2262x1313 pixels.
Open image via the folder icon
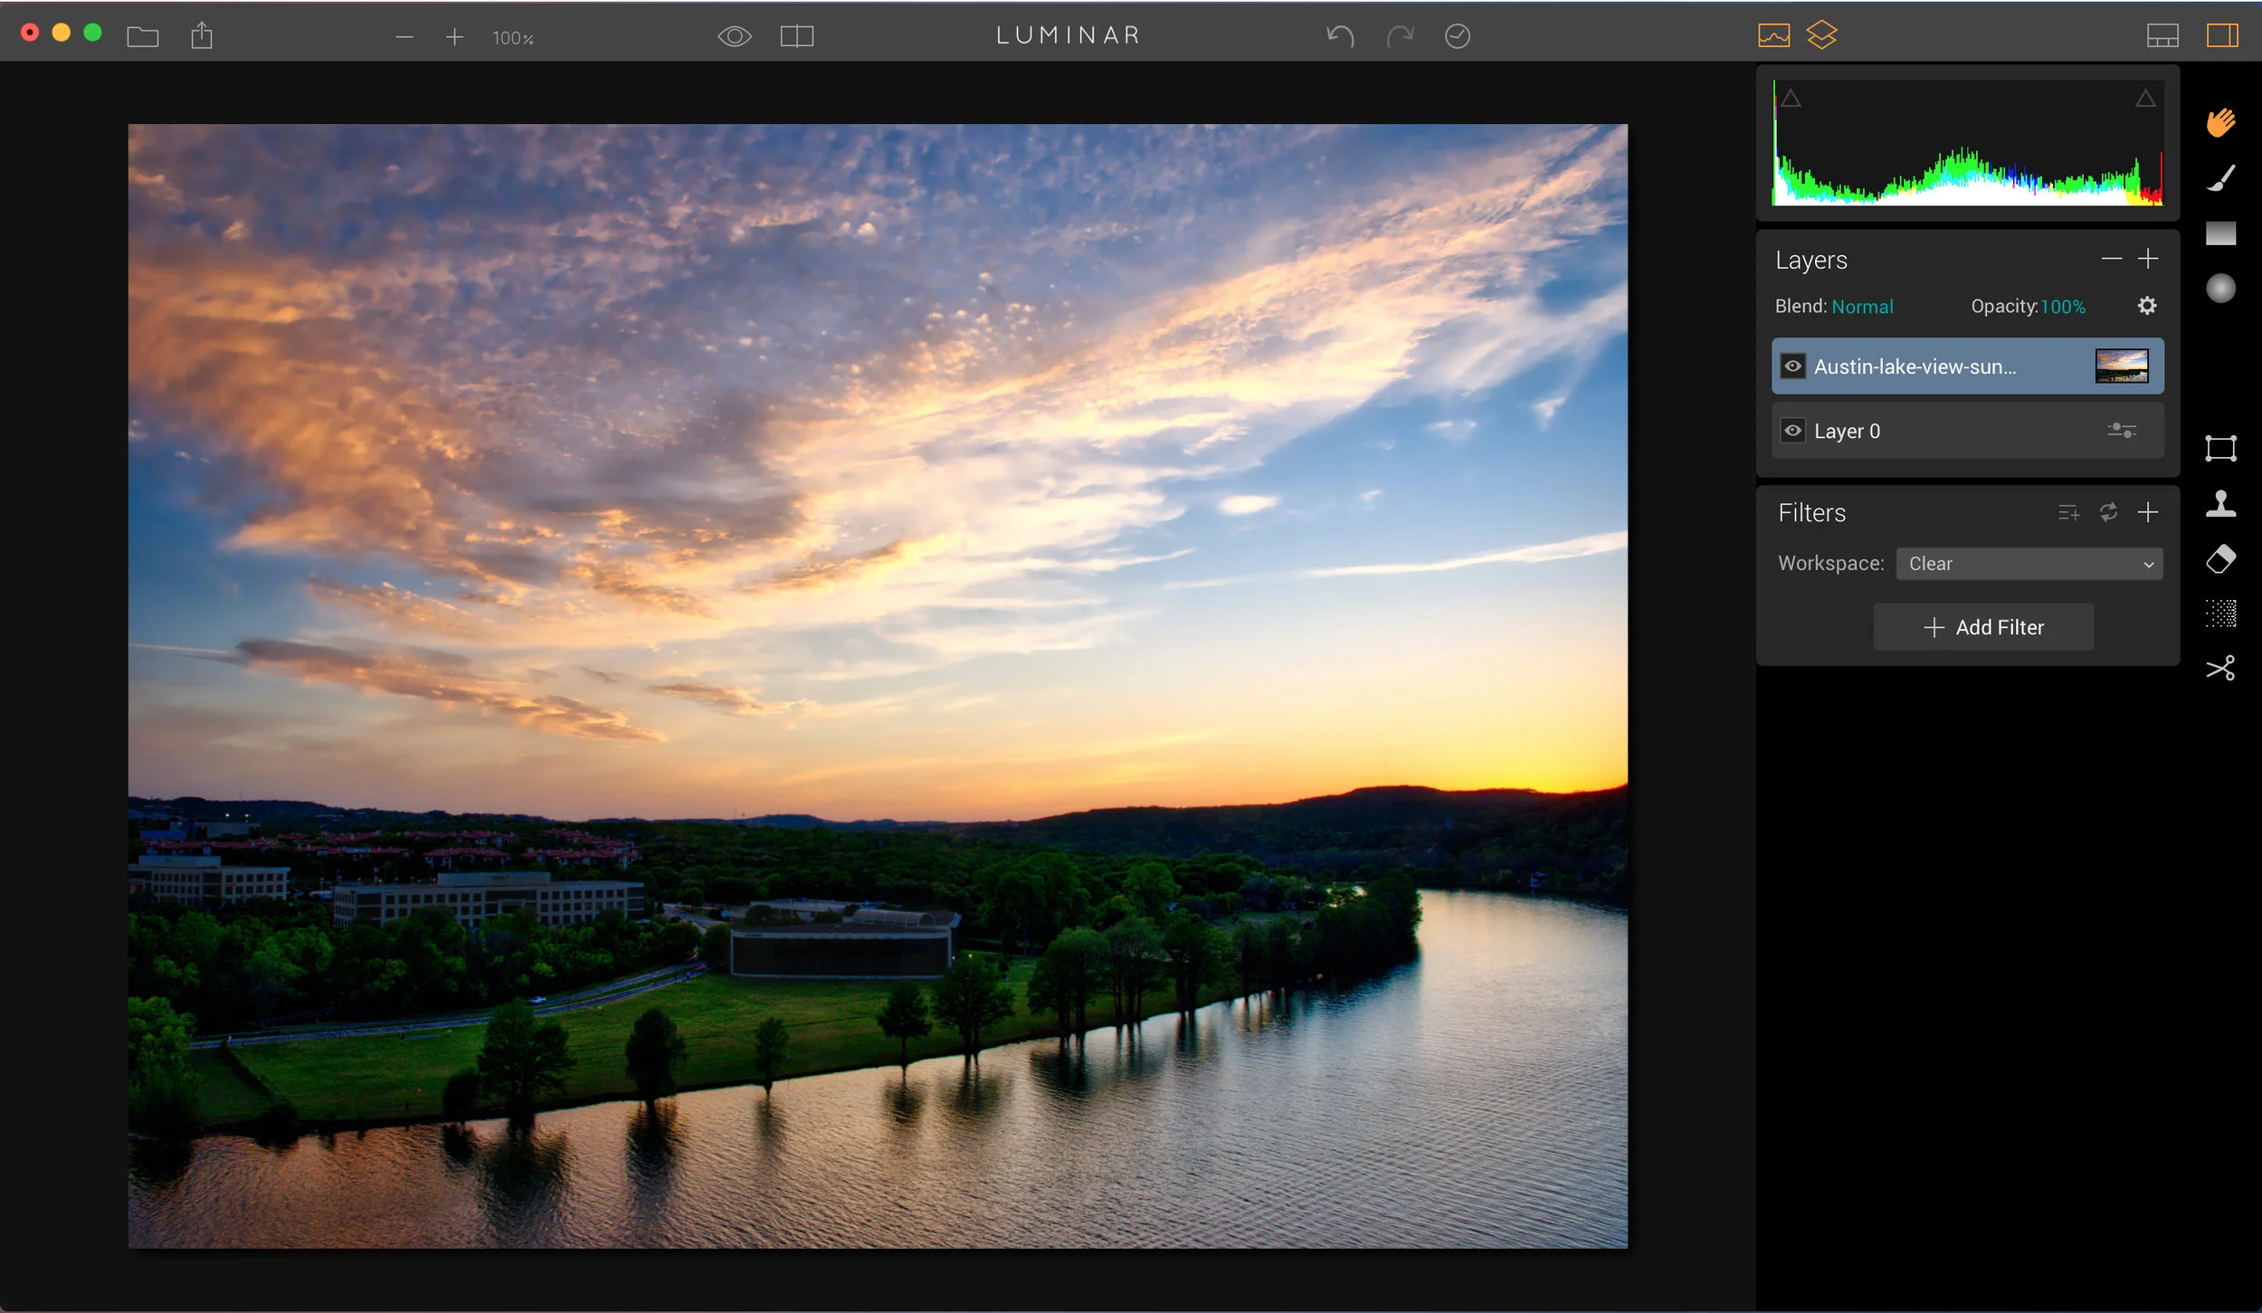coord(143,37)
